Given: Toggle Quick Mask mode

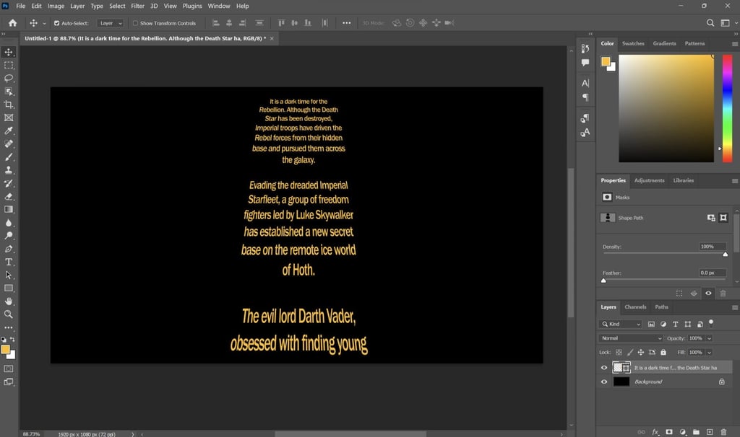Looking at the screenshot, I should pyautogui.click(x=9, y=368).
